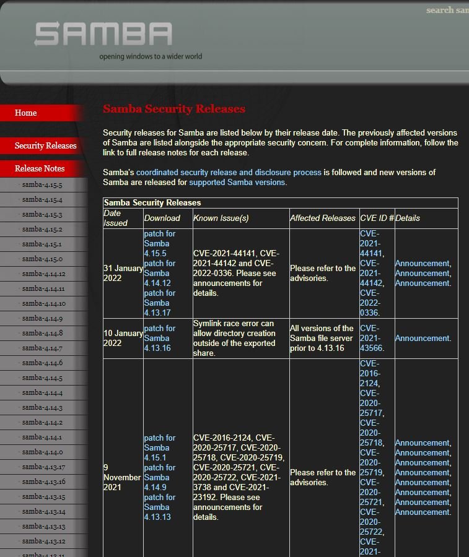
Task: View samba-4.14.12 release notes
Action: click(43, 274)
